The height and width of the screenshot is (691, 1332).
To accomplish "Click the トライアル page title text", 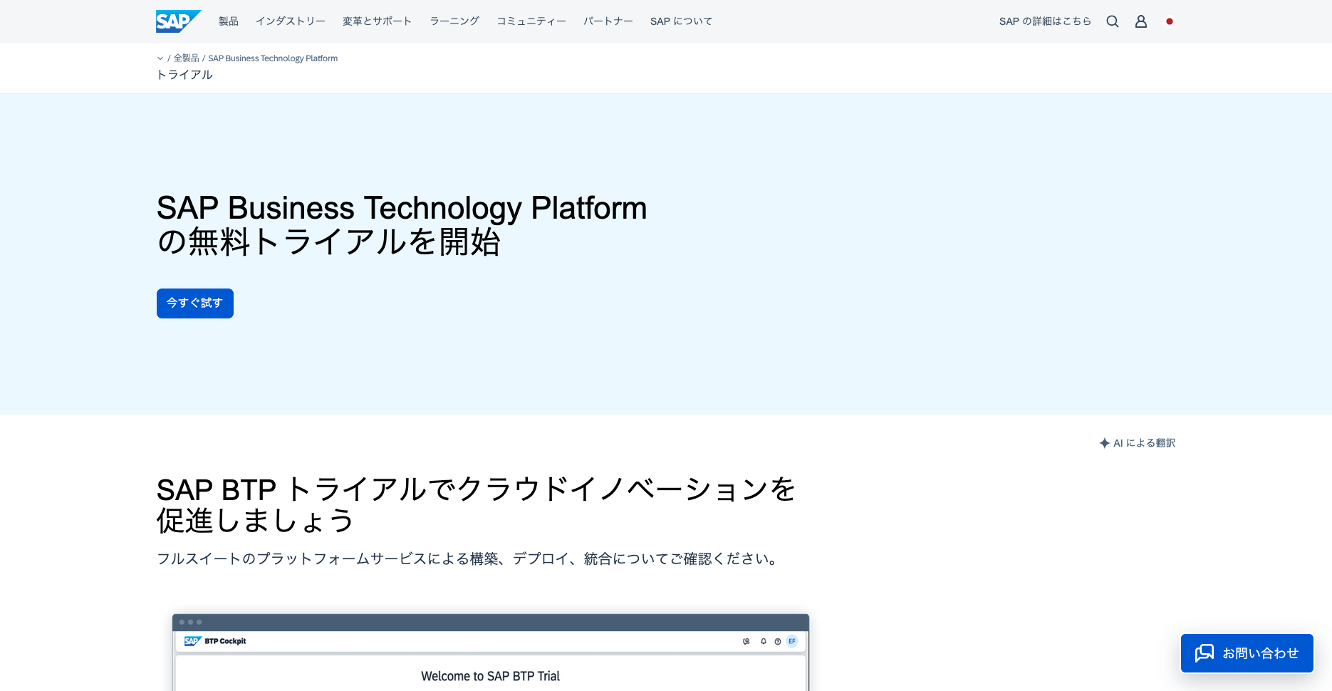I will [x=184, y=75].
